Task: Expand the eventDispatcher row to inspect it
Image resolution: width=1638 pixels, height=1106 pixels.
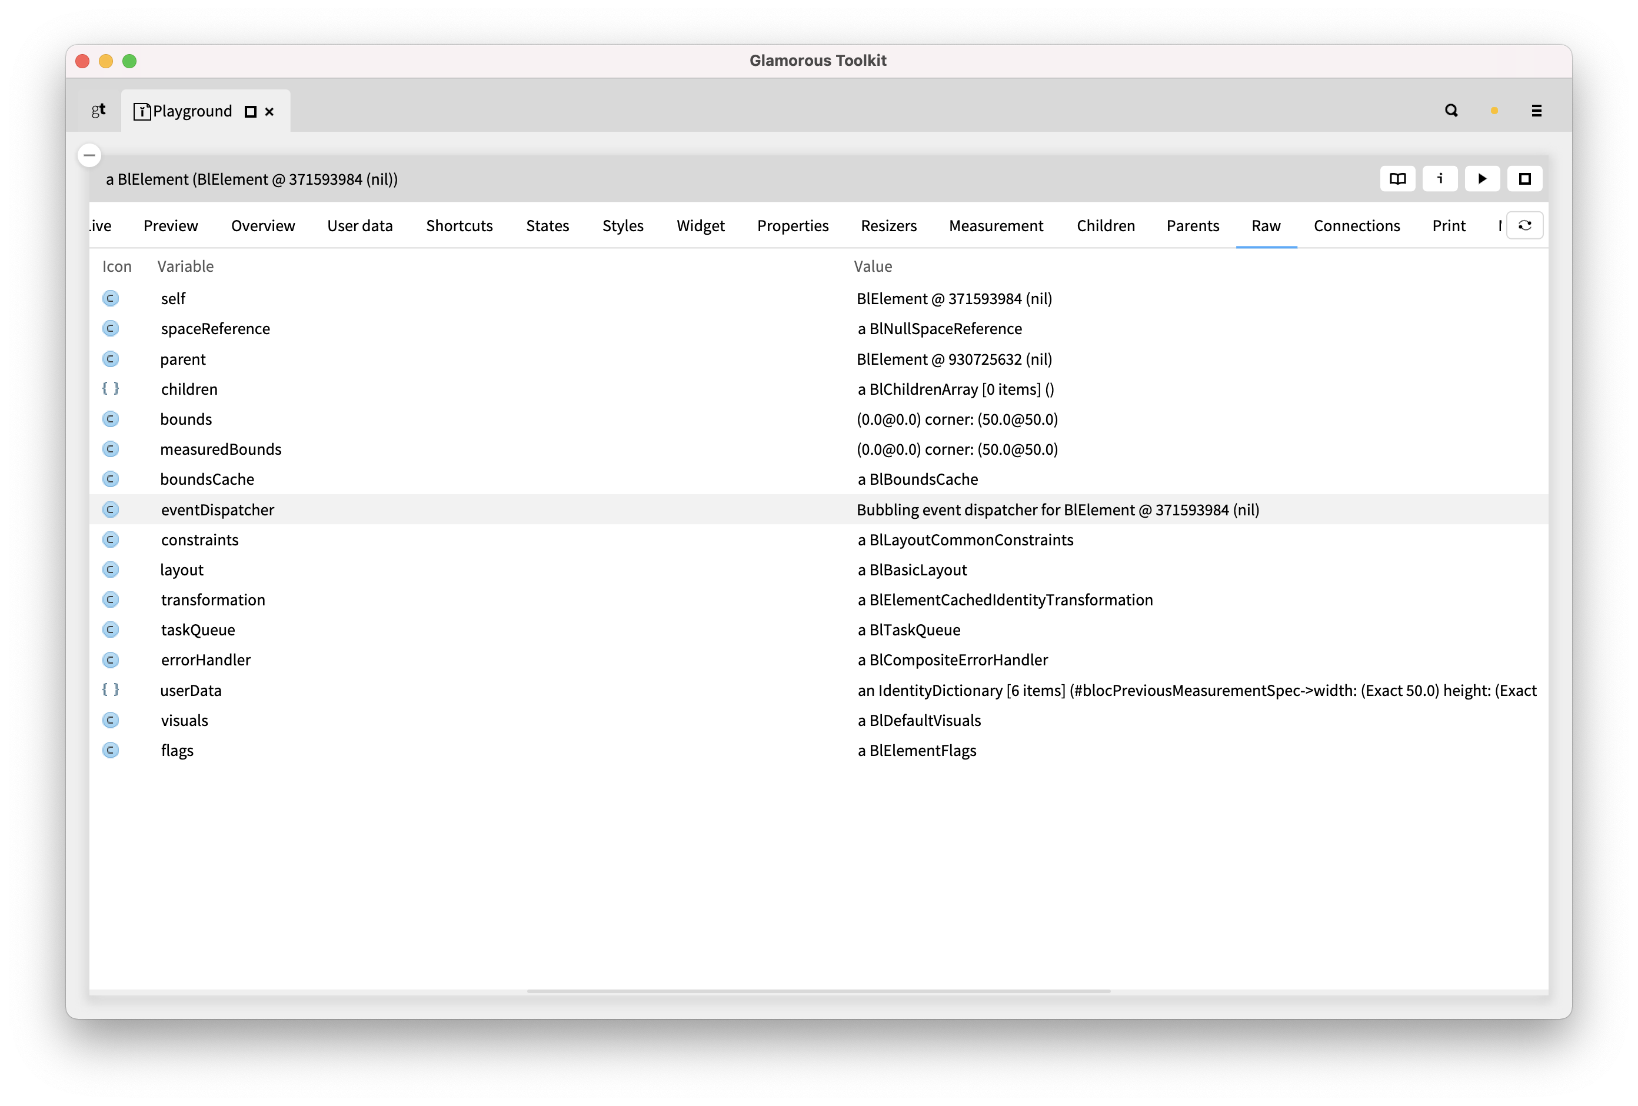Action: tap(218, 509)
